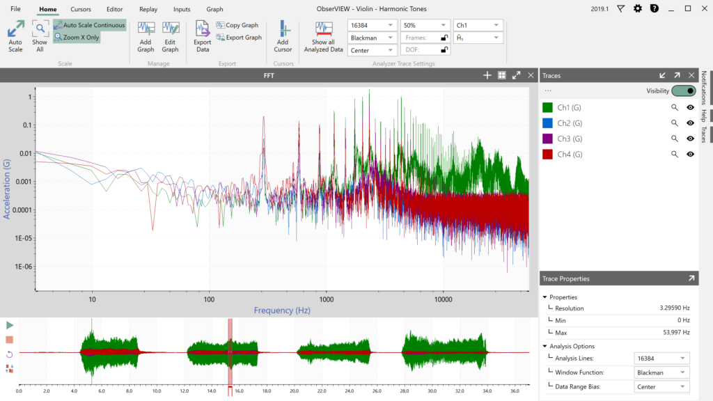Hide Ch2 (G) trace with eye icon
713x401 pixels.
pyautogui.click(x=690, y=123)
